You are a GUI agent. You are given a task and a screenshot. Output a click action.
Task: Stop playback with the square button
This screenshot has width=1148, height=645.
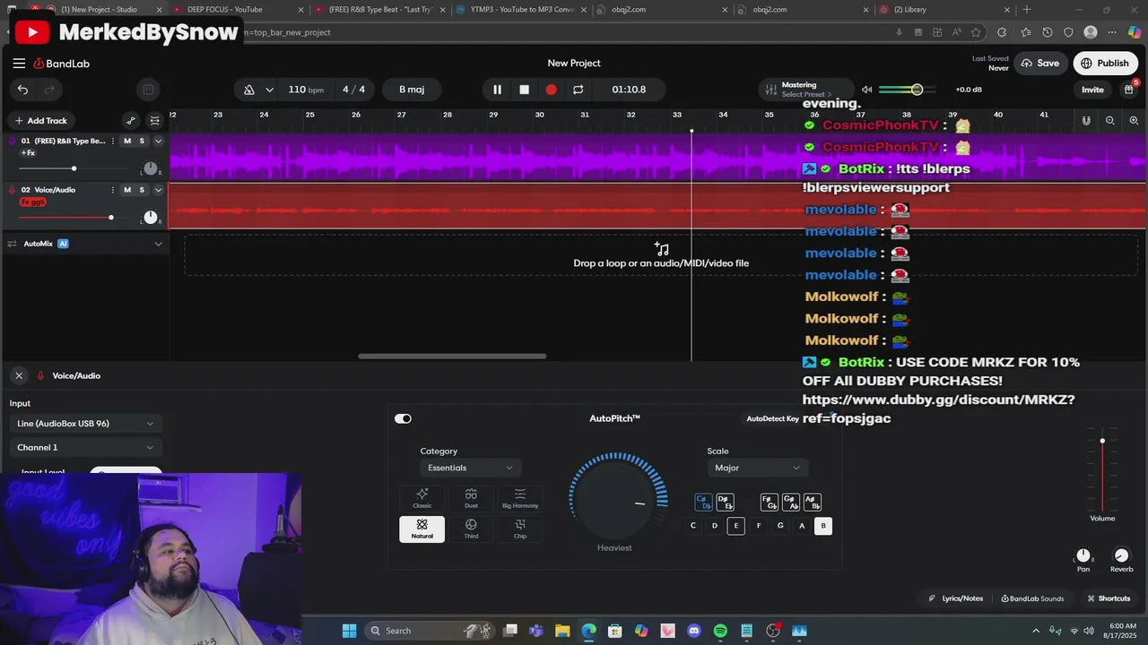tap(524, 90)
